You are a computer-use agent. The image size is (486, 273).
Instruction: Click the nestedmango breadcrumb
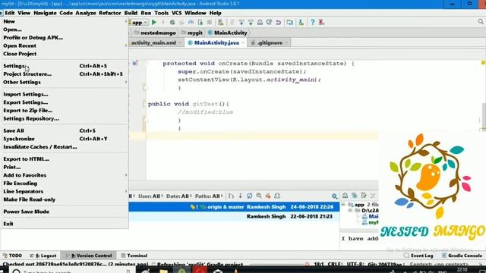coord(155,33)
